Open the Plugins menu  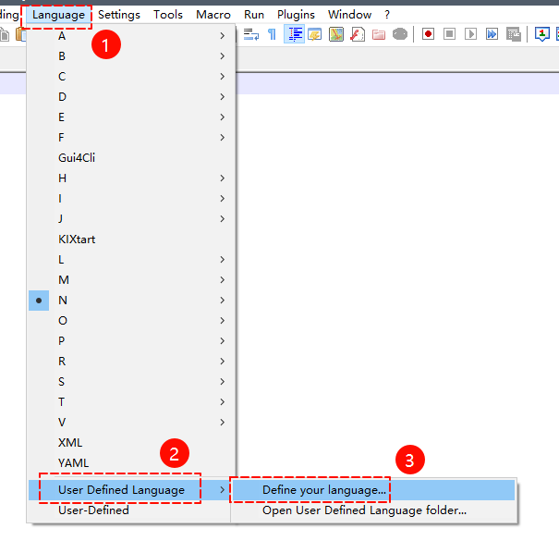click(x=296, y=15)
